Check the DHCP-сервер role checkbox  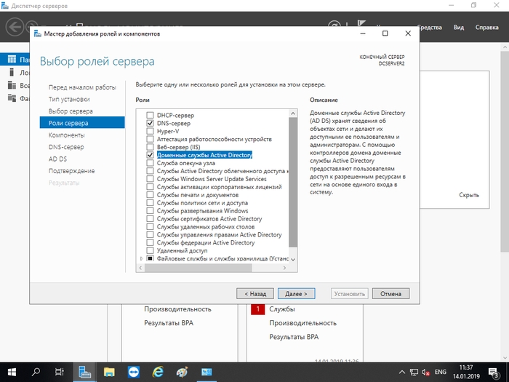150,115
